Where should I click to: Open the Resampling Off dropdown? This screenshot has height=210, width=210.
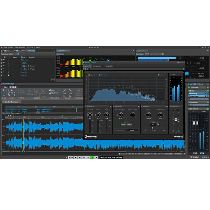tap(198, 105)
